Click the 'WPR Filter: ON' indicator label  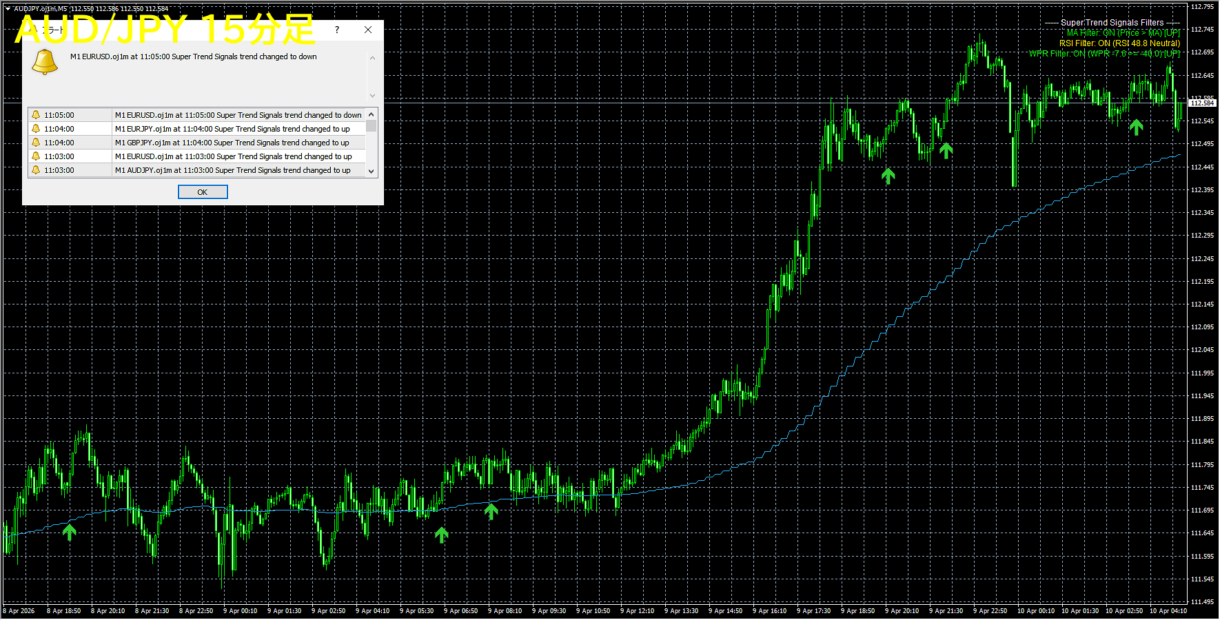(1105, 53)
